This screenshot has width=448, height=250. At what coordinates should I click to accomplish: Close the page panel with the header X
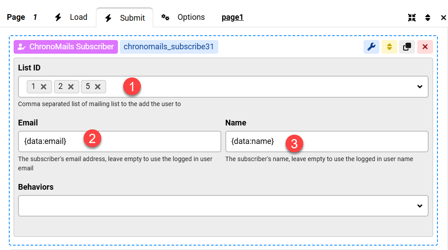point(444,18)
